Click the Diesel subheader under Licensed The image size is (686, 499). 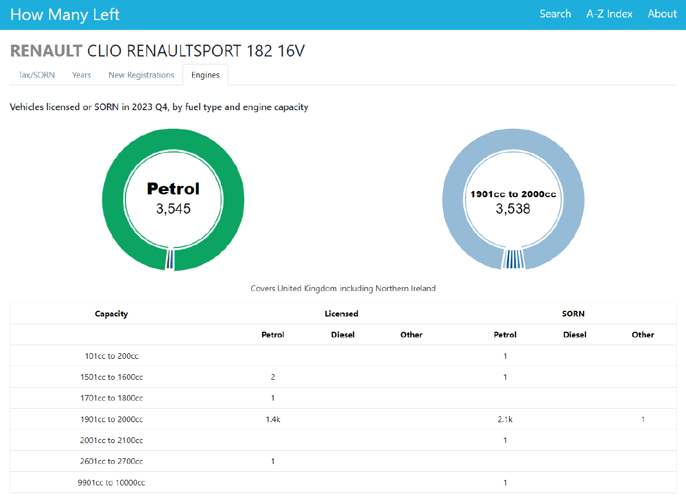coord(343,335)
